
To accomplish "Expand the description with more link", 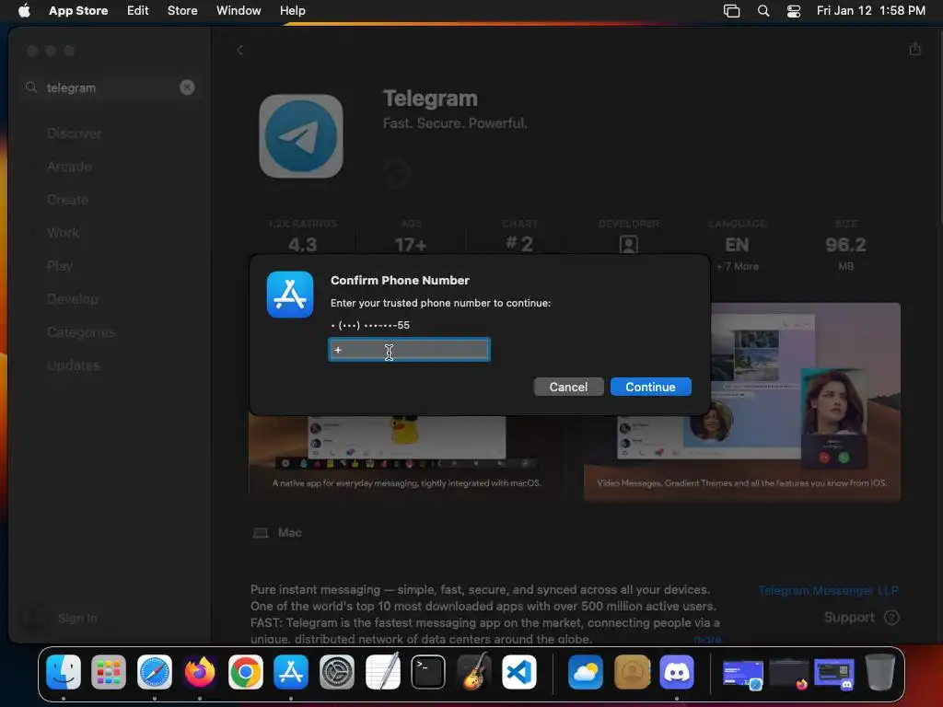I will pyautogui.click(x=707, y=639).
